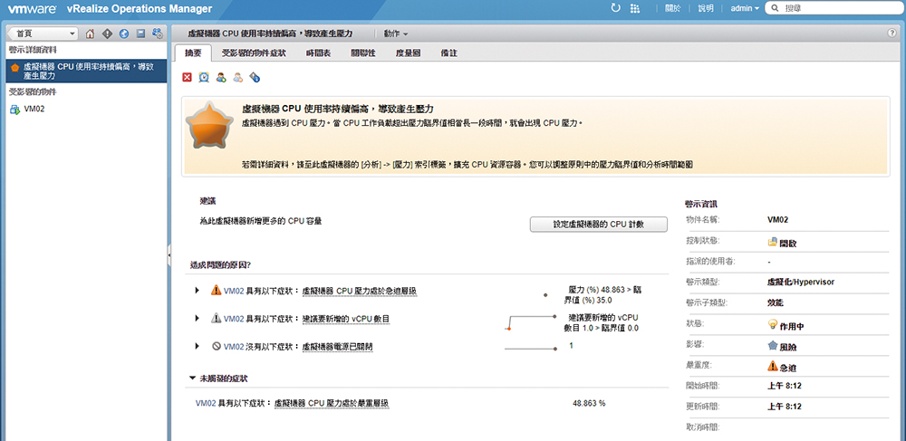Open the VM02 link in the powered-off symptom row

coord(234,346)
